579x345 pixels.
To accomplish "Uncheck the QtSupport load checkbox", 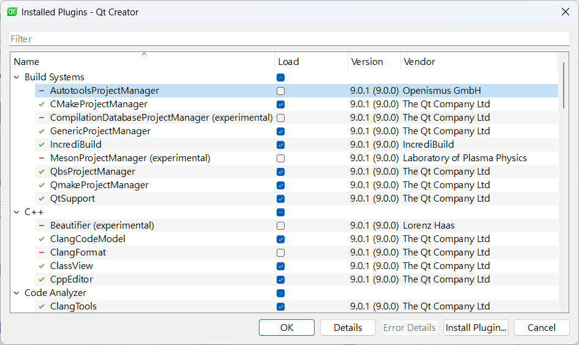I will (x=281, y=199).
